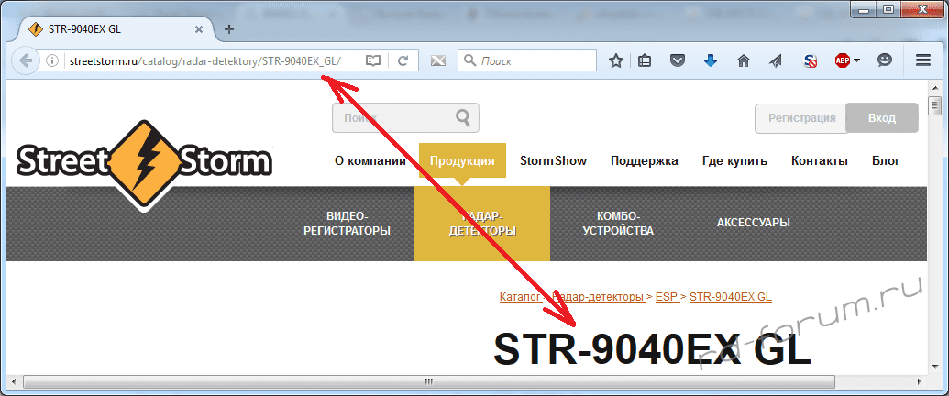
Task: Open the "Поддержка" menu item
Action: pyautogui.click(x=644, y=160)
